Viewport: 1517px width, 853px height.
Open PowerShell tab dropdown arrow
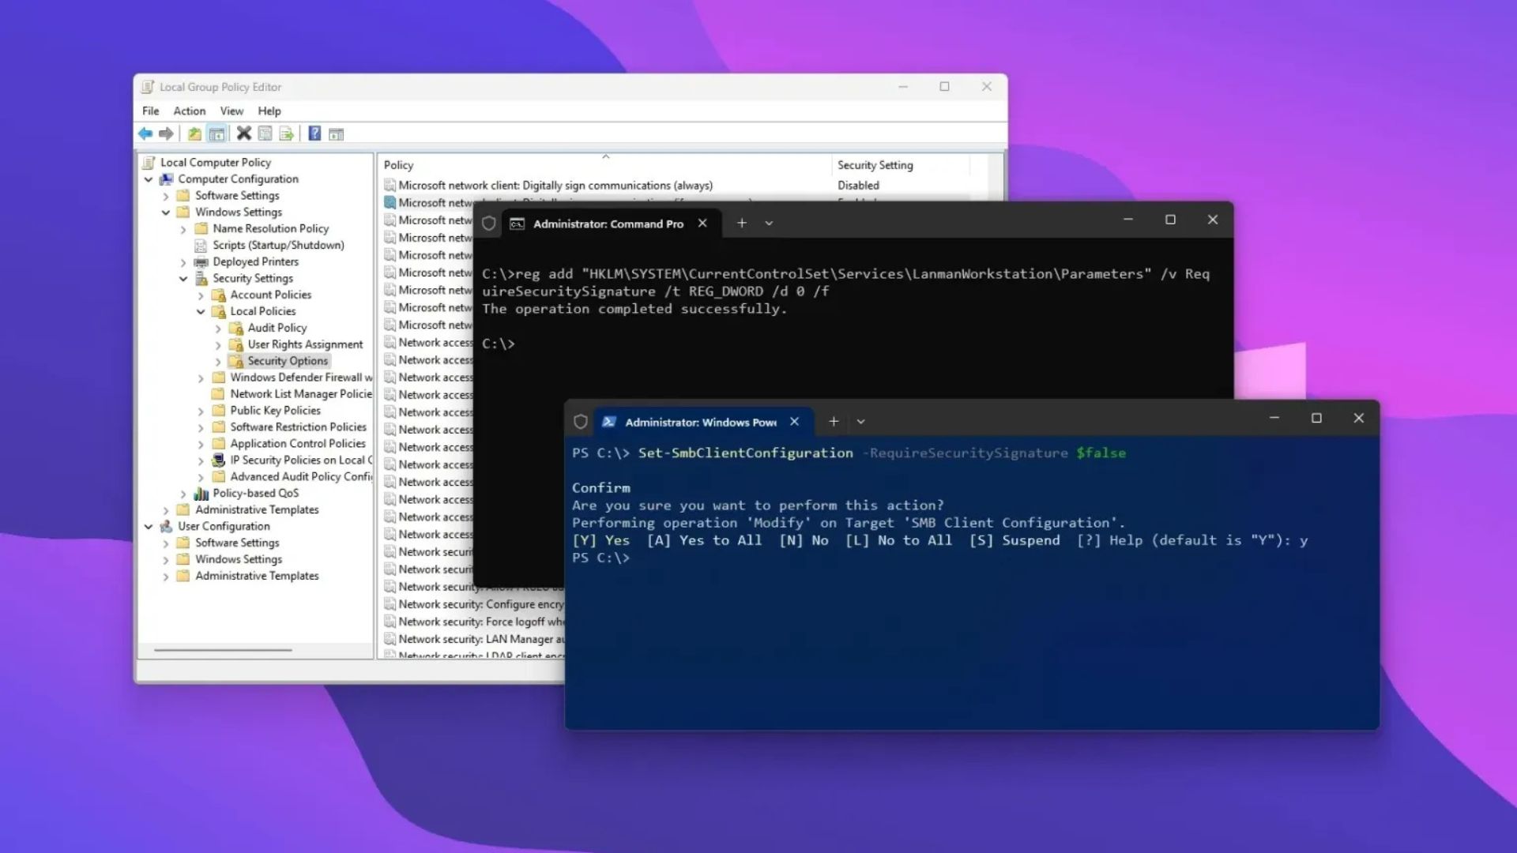[x=861, y=422]
